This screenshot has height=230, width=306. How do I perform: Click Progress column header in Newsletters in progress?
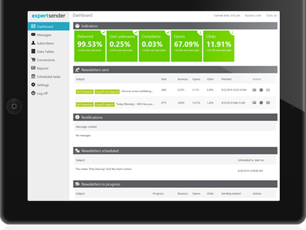coord(158,194)
